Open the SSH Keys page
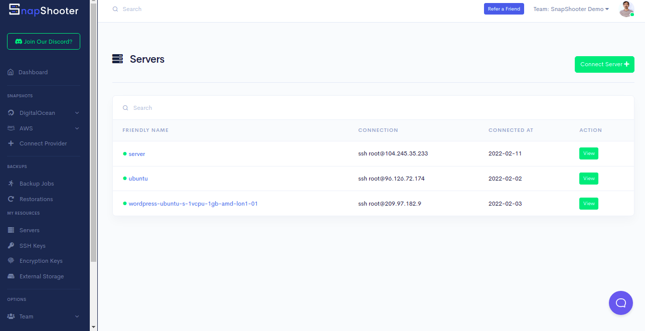 point(33,246)
